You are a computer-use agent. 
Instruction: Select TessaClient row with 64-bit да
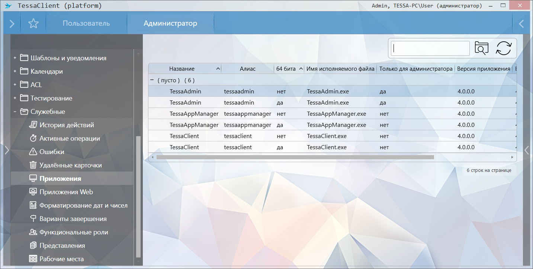[x=333, y=147]
